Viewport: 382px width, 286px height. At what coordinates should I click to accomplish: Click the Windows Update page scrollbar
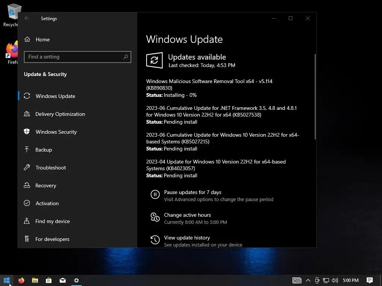pyautogui.click(x=315, y=96)
